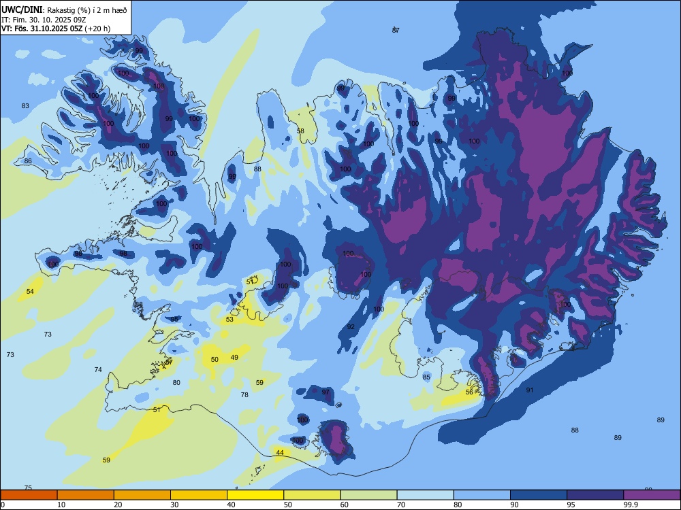Image resolution: width=681 pixels, height=510 pixels.
Task: Click the dark blue 90–95 legend swatch
Action: (x=539, y=495)
